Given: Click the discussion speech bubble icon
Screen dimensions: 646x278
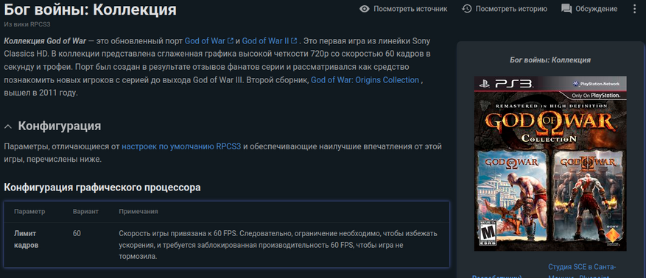Looking at the screenshot, I should (566, 9).
